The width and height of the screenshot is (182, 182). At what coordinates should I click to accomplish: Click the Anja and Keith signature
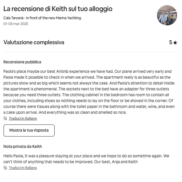click(125, 162)
